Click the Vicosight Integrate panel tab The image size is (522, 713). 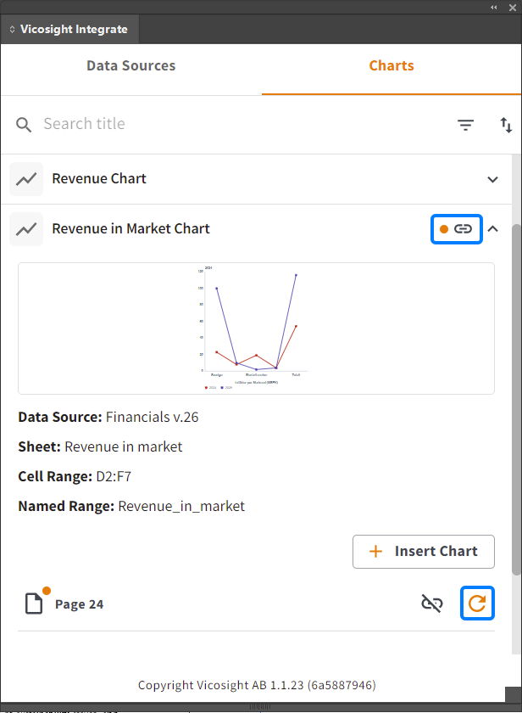pyautogui.click(x=69, y=29)
